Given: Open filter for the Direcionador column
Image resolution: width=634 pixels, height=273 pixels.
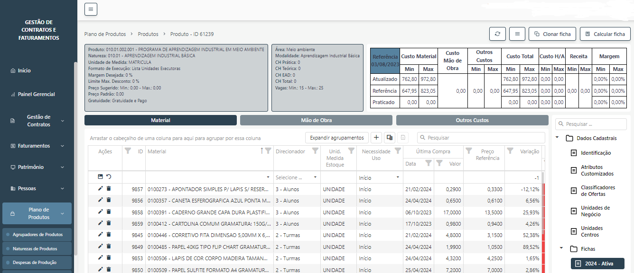Looking at the screenshot, I should (x=315, y=151).
